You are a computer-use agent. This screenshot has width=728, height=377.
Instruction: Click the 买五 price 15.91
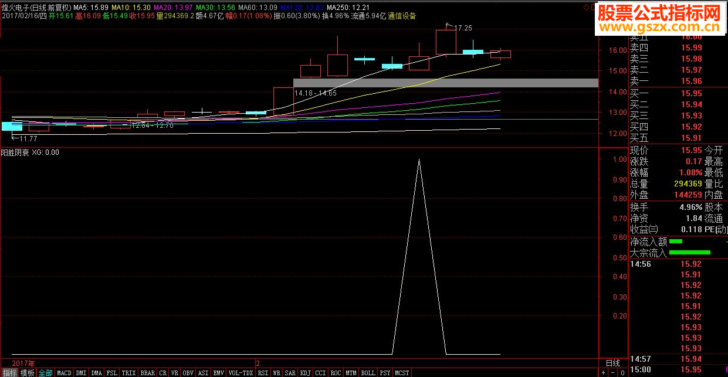pyautogui.click(x=692, y=138)
